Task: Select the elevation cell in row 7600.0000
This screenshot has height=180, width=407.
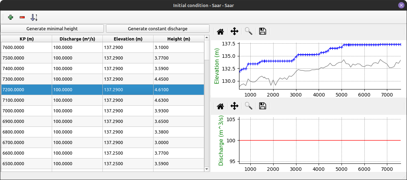Action: tap(128, 47)
